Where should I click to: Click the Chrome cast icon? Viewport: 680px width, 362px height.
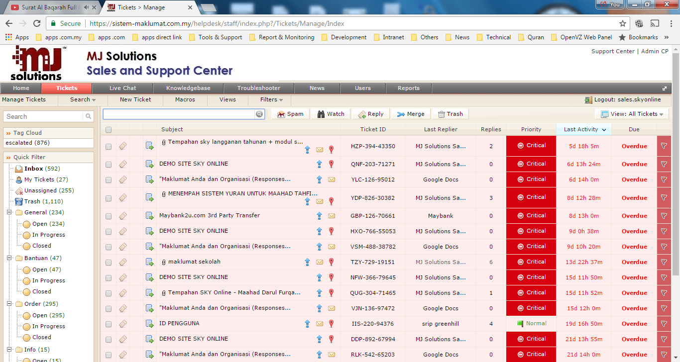[655, 23]
